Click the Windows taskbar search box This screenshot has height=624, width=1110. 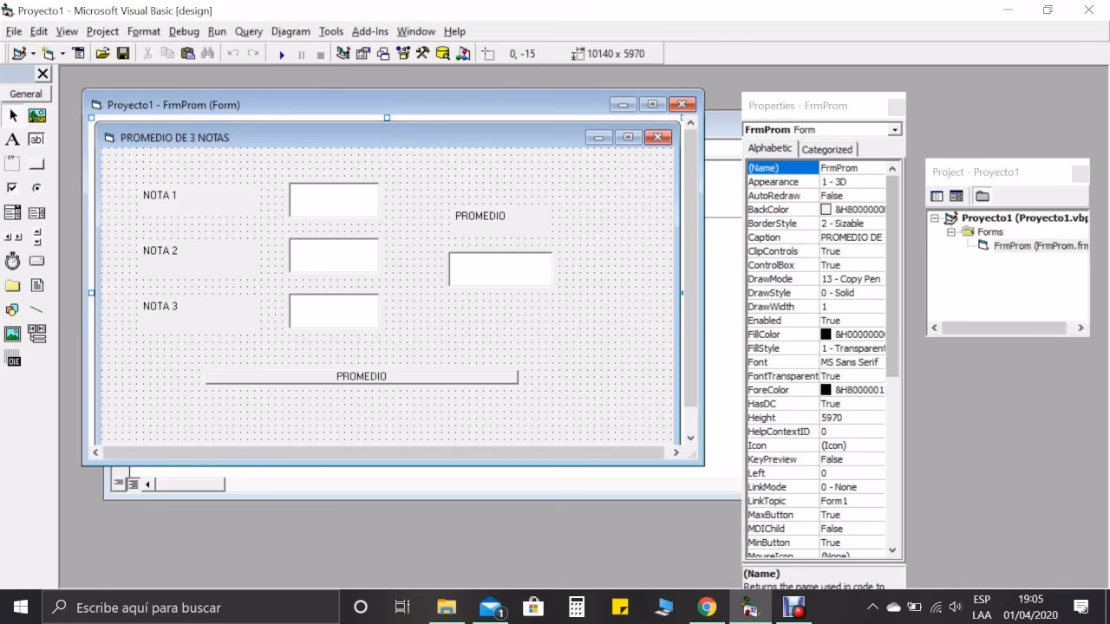click(191, 608)
